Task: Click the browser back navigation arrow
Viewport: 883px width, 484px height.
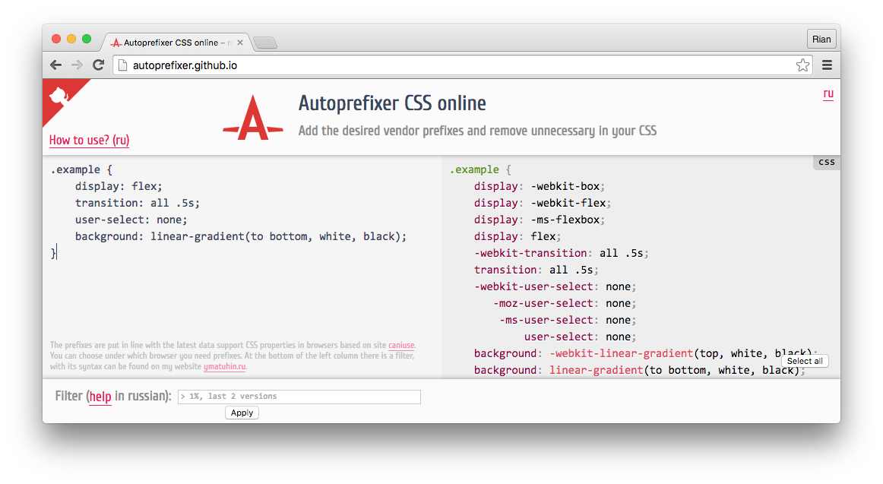Action: pyautogui.click(x=55, y=65)
